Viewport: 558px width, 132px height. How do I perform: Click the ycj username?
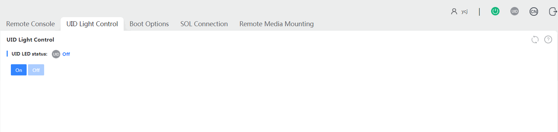464,12
